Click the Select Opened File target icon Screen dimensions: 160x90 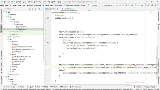point(29,9)
